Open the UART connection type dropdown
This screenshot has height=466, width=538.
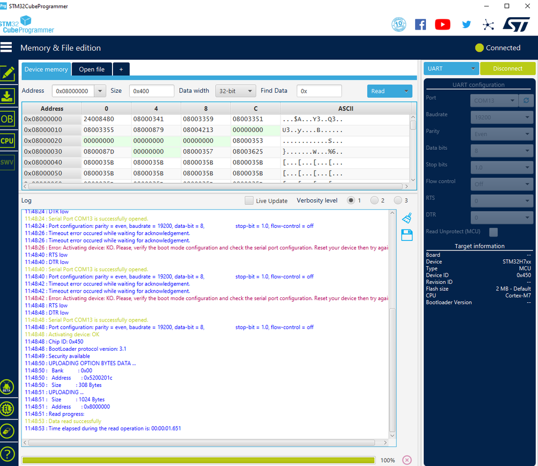pos(451,68)
